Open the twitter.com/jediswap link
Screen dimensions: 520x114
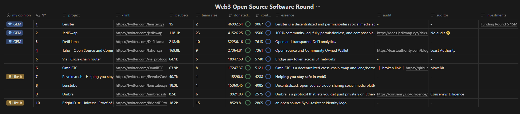pos(139,33)
